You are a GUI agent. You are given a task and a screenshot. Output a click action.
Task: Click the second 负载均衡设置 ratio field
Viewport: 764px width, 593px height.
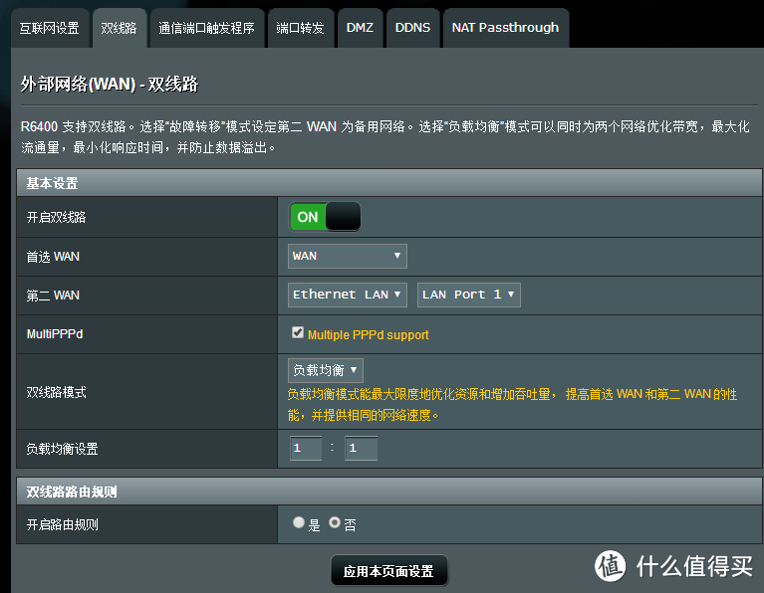point(361,449)
